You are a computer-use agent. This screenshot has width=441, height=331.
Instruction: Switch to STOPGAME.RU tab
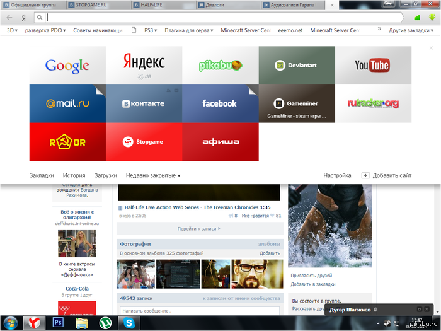[99, 5]
